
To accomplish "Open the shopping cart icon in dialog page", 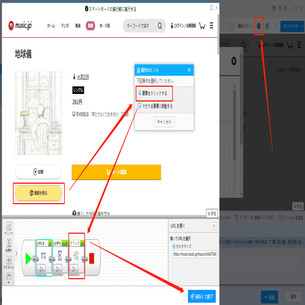I will pyautogui.click(x=202, y=26).
